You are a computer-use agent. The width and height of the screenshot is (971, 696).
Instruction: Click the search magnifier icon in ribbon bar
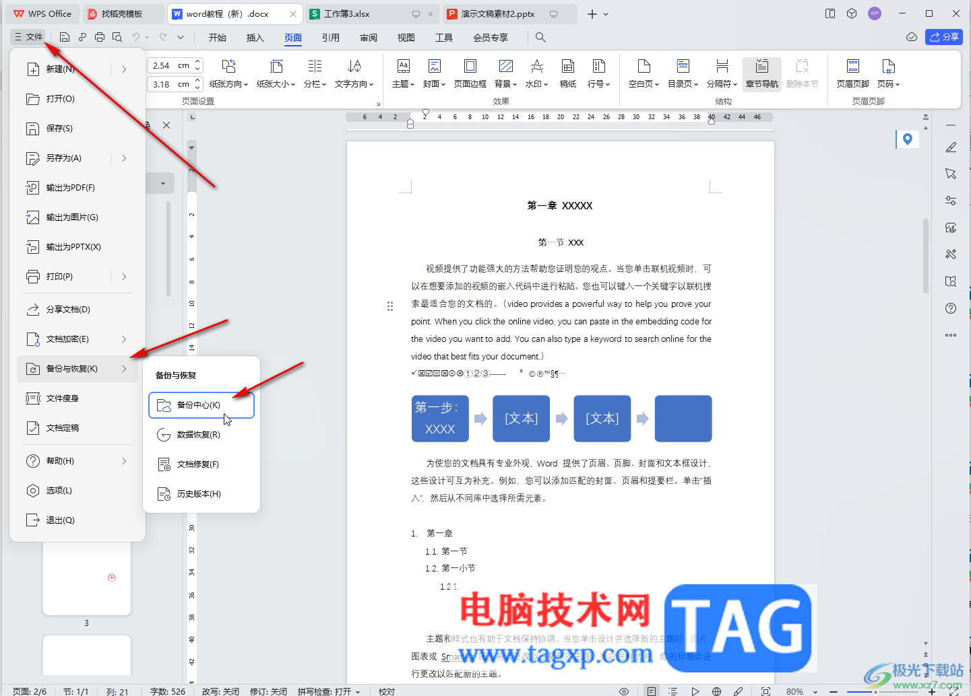pyautogui.click(x=540, y=38)
